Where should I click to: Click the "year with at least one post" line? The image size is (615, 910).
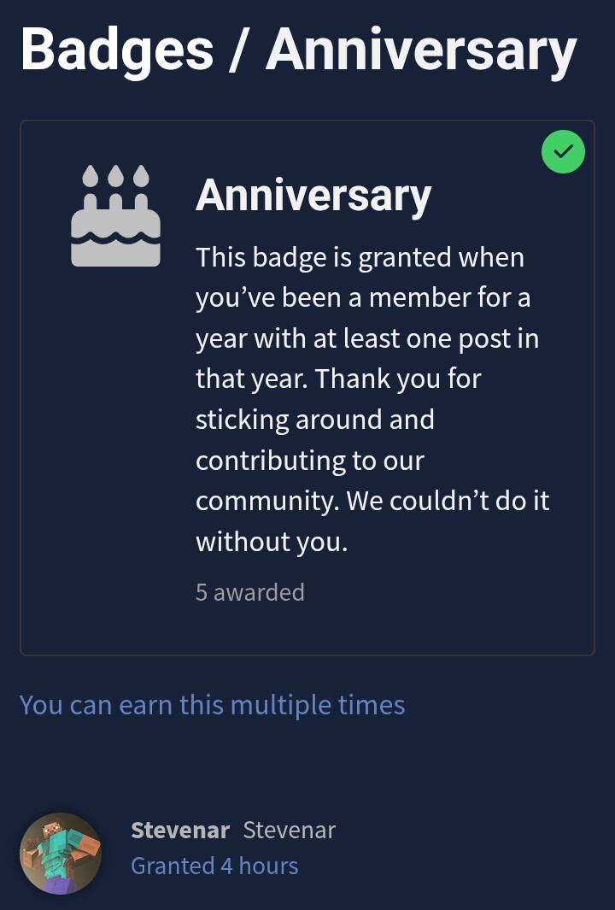367,338
